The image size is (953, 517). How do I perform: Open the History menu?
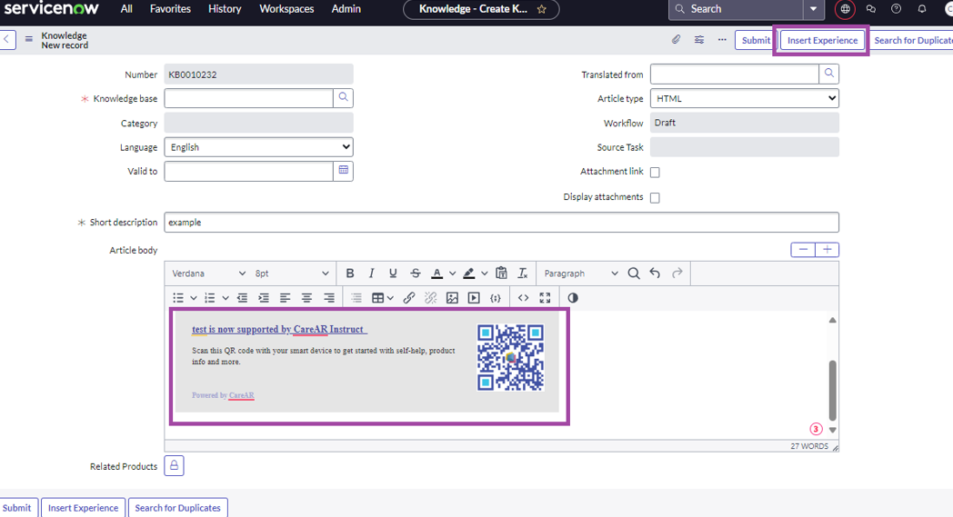(x=225, y=9)
